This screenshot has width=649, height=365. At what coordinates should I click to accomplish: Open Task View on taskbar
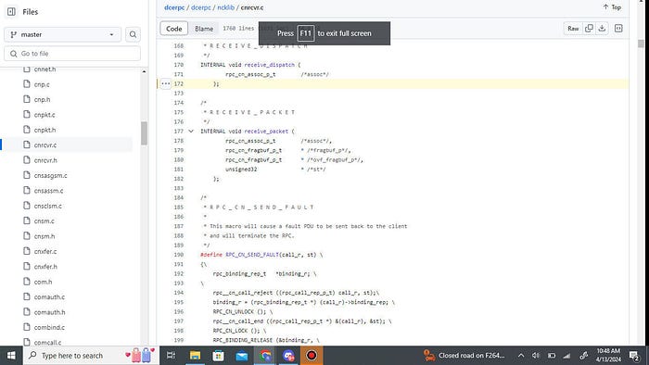(x=171, y=356)
